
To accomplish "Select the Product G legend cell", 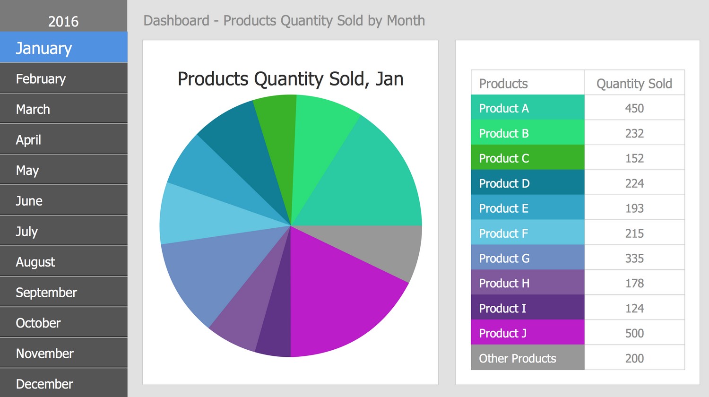I will (x=527, y=259).
